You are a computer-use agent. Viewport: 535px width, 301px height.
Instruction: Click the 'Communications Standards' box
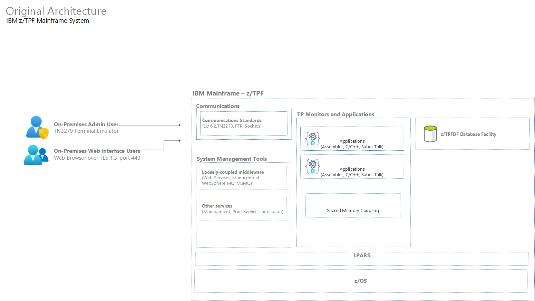click(x=244, y=123)
